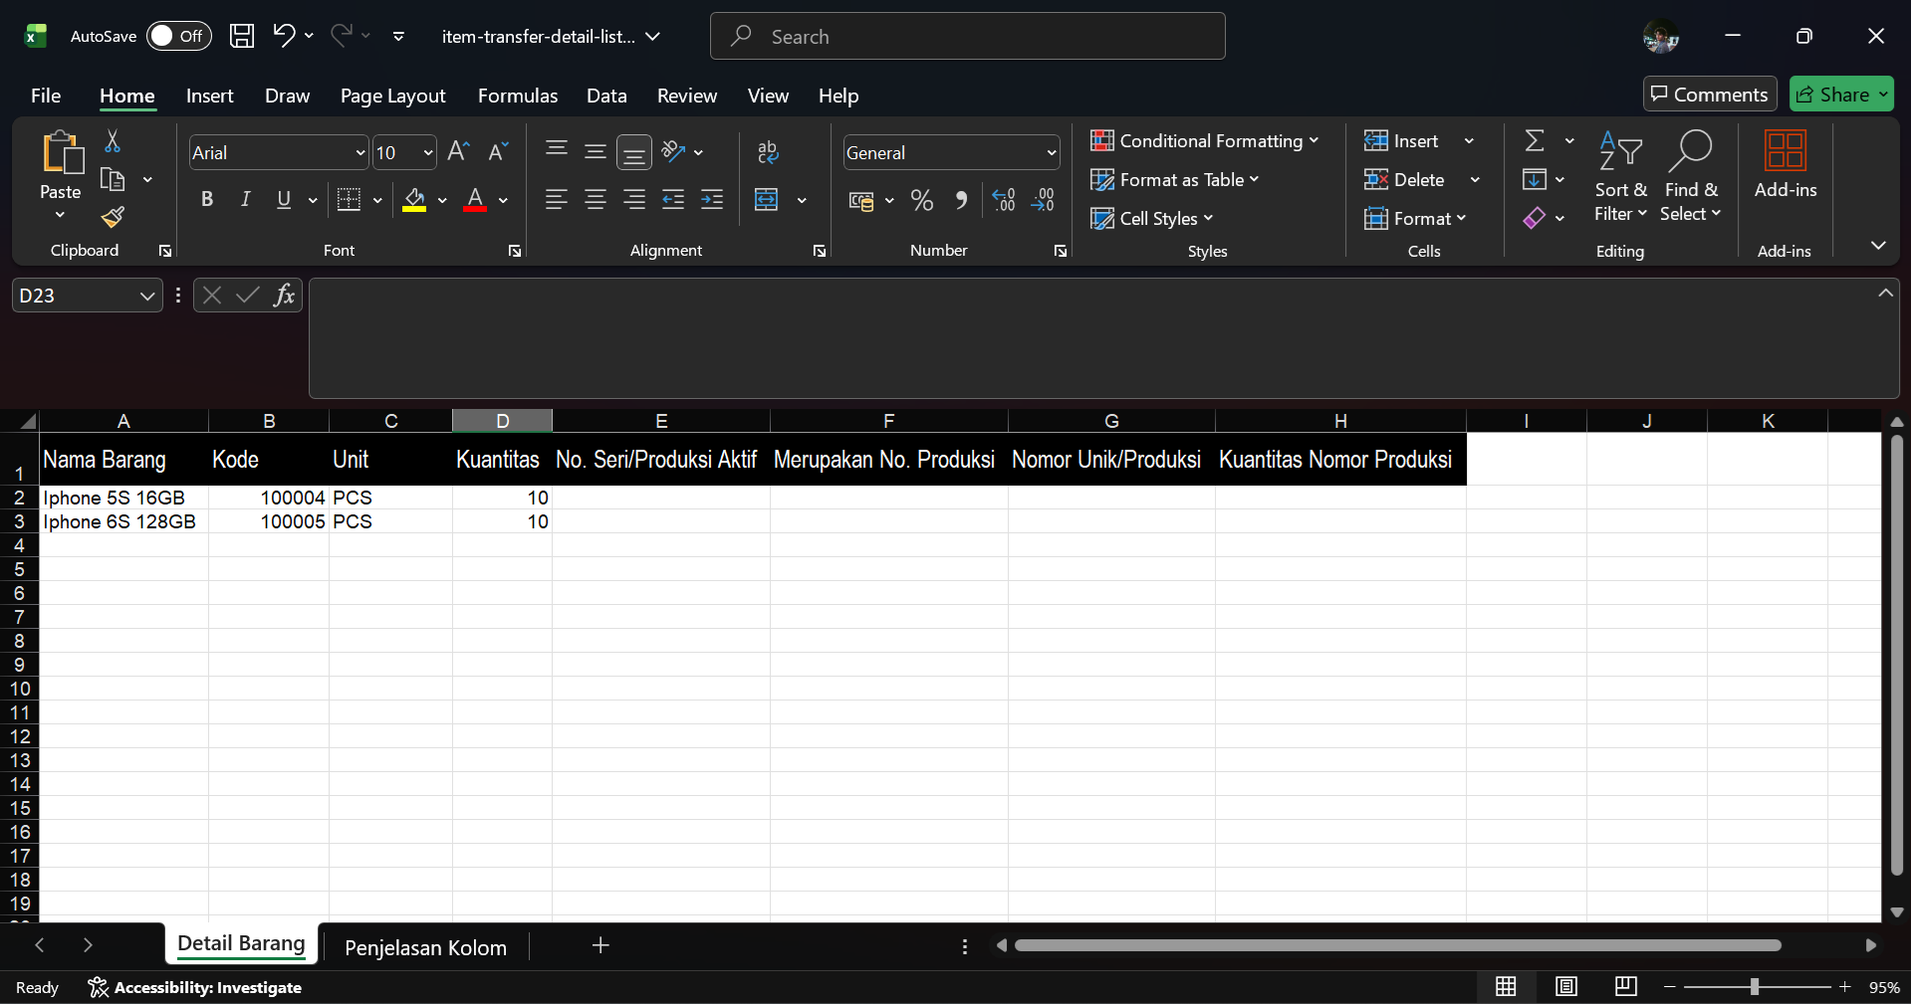The height and width of the screenshot is (1004, 1911).
Task: Click the Center align icon
Action: (596, 201)
